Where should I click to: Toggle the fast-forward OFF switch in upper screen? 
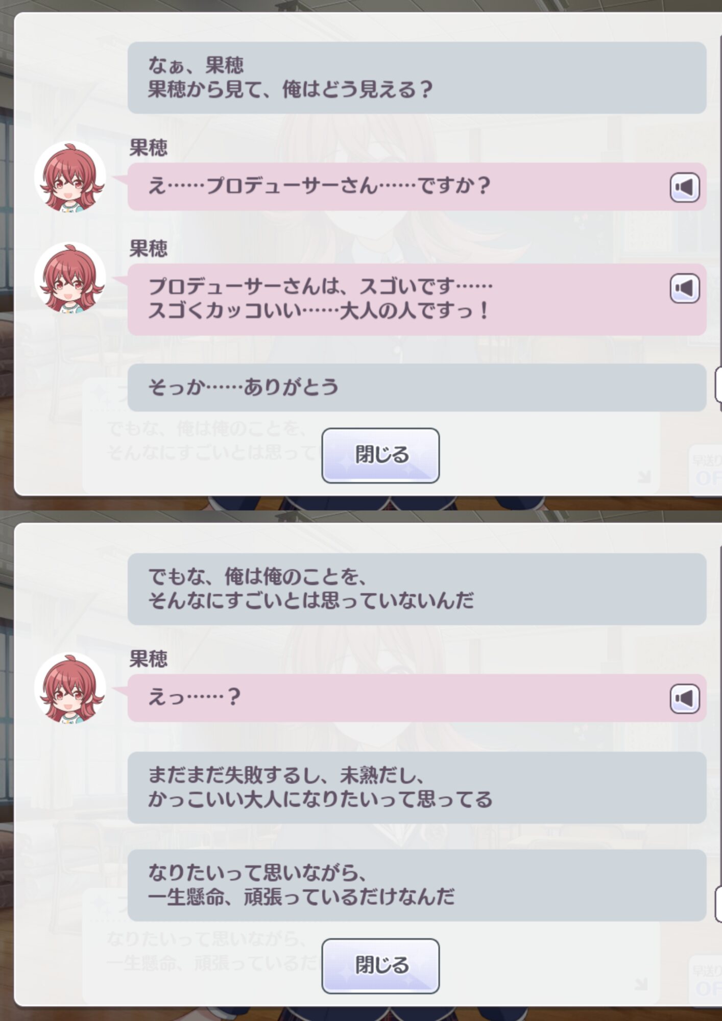coord(707,471)
